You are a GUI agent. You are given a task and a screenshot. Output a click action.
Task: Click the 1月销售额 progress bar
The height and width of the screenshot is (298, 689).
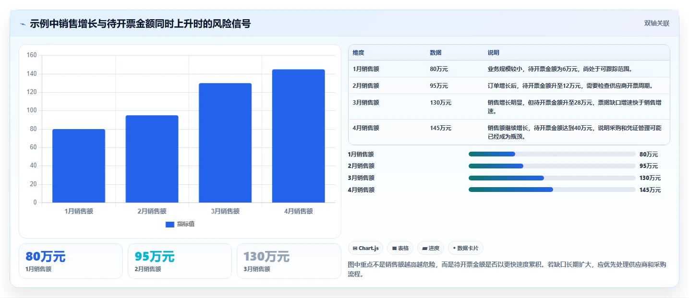point(552,154)
